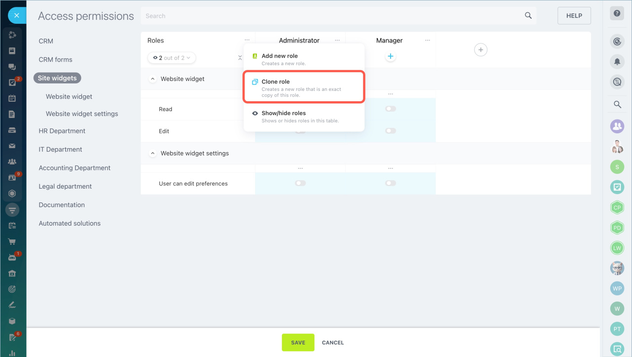Open the shopping cart icon in left sidebar
The width and height of the screenshot is (632, 357).
click(x=12, y=242)
